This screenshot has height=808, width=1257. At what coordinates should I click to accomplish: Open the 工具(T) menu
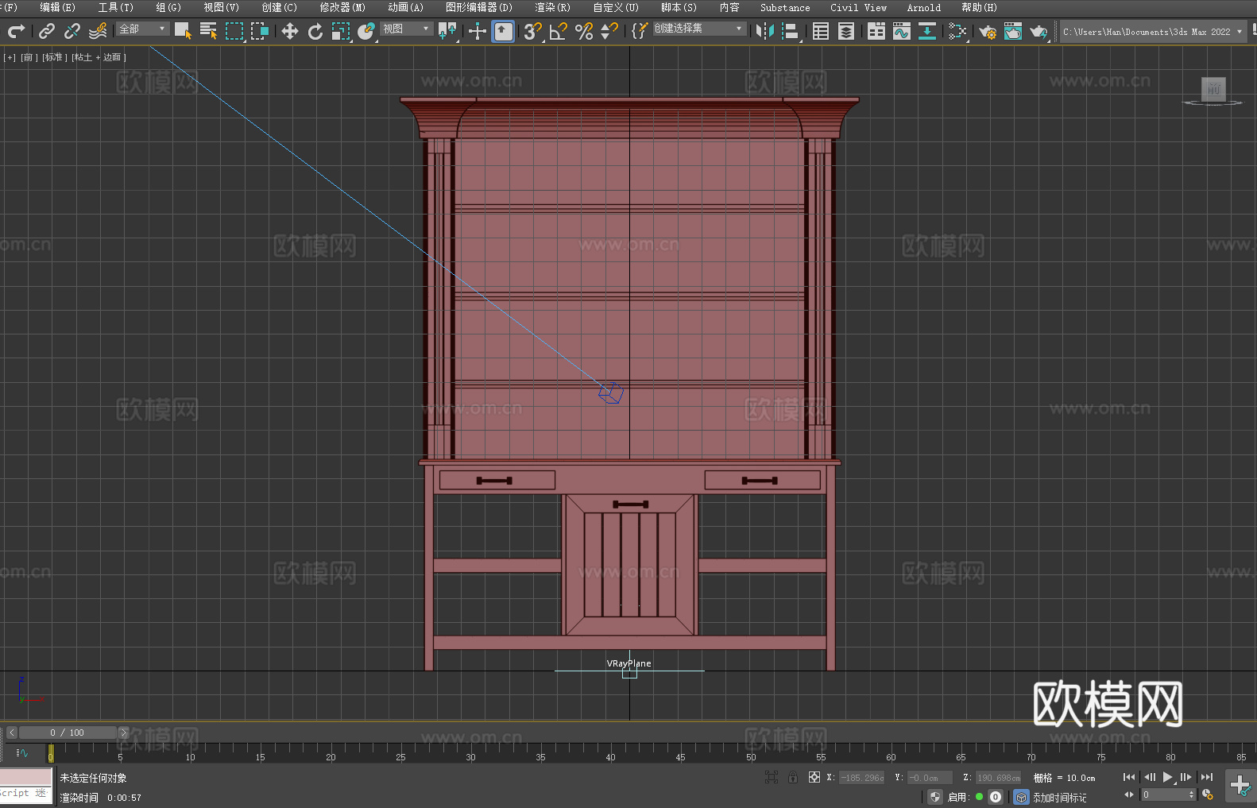(115, 7)
